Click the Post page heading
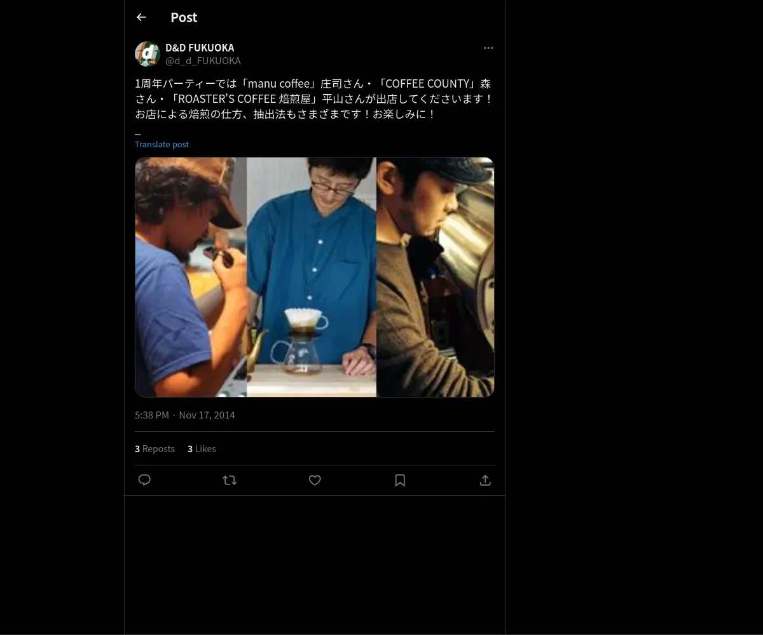 pos(184,17)
